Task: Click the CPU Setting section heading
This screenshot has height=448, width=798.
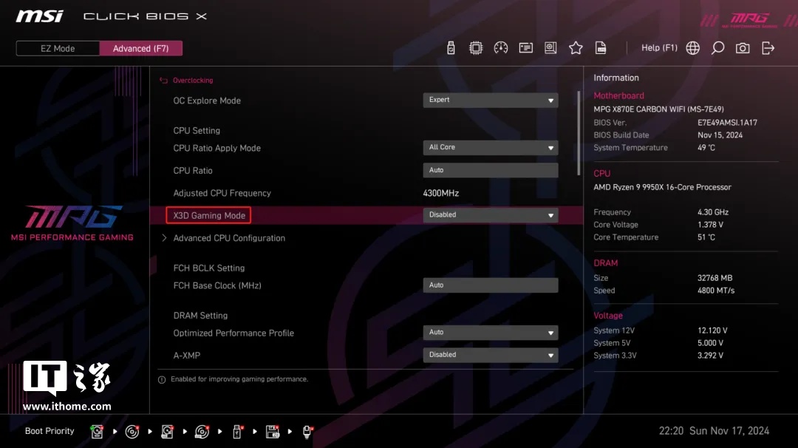Action: (197, 130)
